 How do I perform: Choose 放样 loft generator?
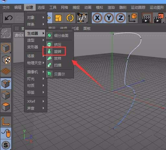(x=60, y=58)
